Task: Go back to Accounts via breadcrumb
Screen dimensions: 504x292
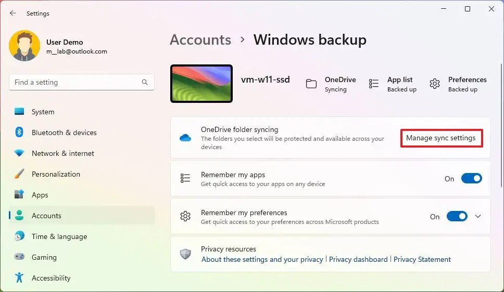Action: [200, 40]
